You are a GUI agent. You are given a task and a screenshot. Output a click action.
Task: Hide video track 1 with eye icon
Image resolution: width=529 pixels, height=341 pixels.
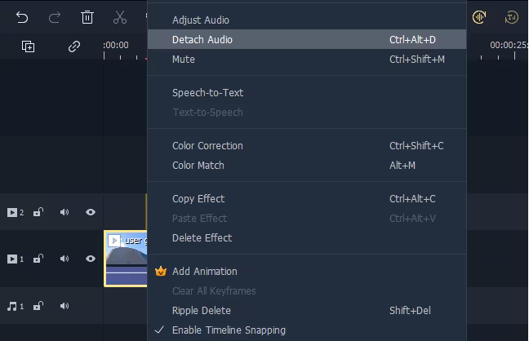click(91, 259)
